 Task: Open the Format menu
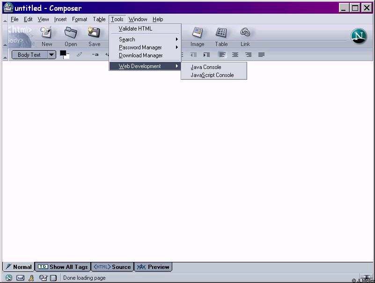pyautogui.click(x=80, y=19)
